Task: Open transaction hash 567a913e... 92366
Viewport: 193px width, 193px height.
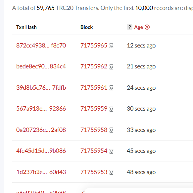Action: point(41,109)
